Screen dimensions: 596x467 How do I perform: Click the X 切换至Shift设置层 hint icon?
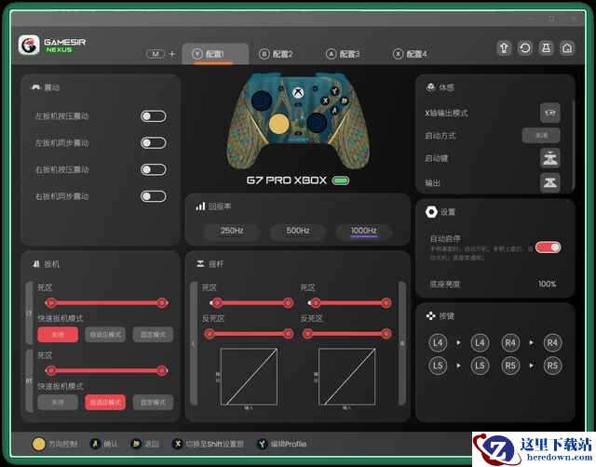(177, 444)
